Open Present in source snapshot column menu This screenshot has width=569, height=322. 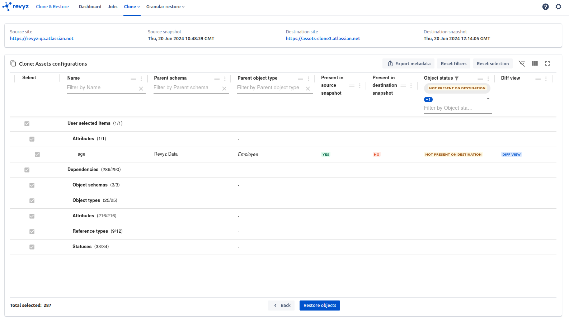[x=360, y=86]
